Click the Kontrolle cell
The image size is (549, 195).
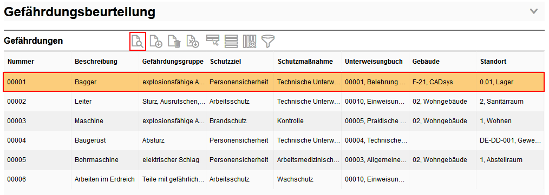coord(308,121)
